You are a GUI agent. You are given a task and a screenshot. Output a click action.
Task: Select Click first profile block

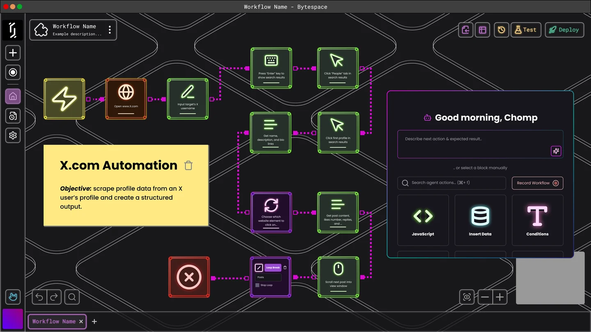tap(338, 133)
